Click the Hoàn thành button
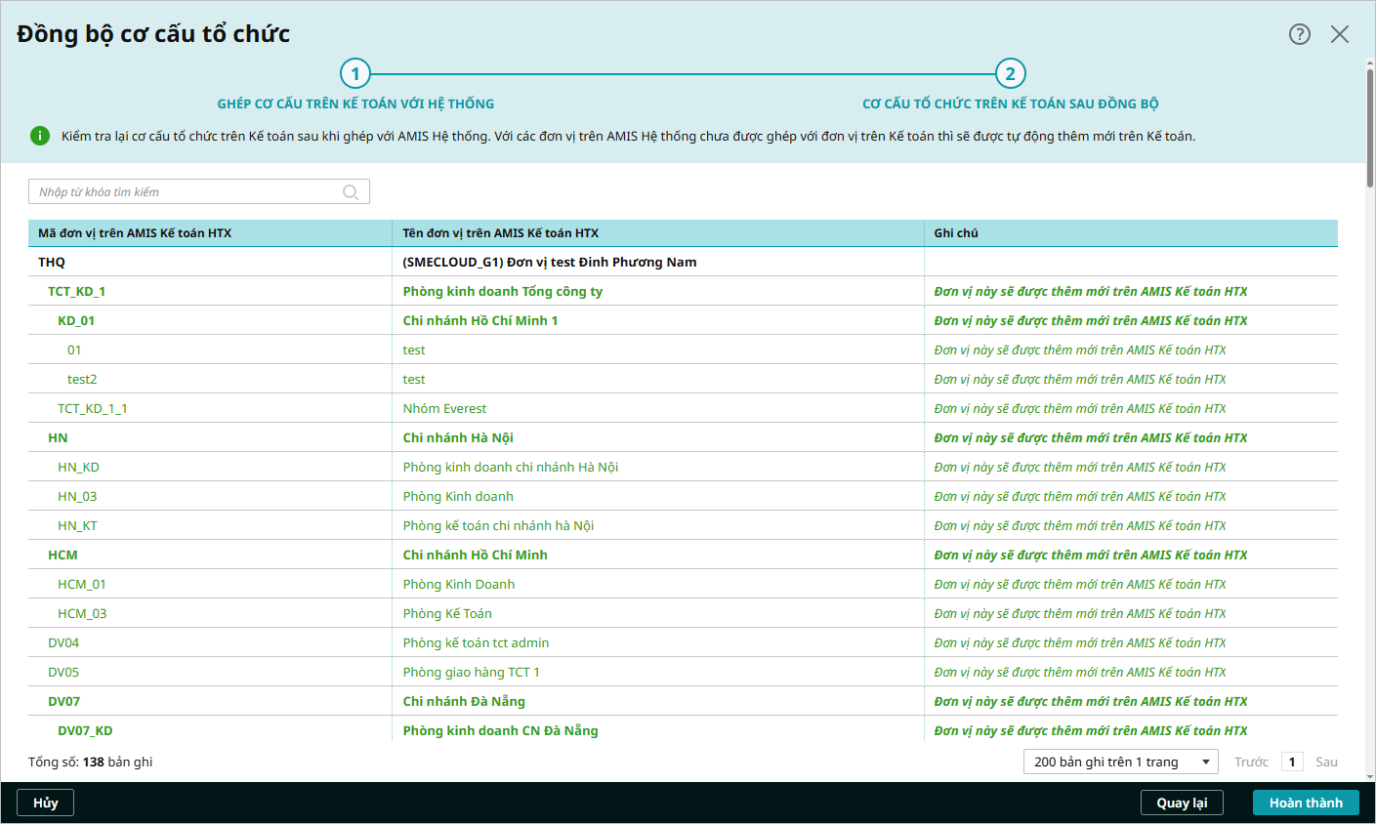 point(1306,803)
